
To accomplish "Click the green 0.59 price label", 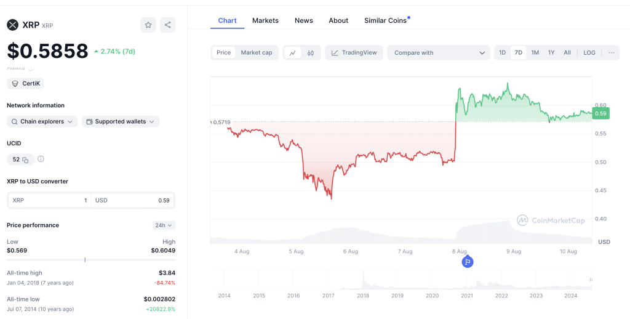I will point(600,113).
